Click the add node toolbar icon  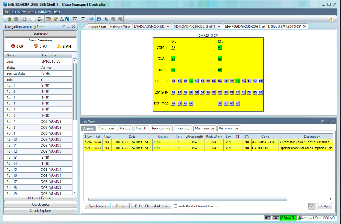(9, 19)
